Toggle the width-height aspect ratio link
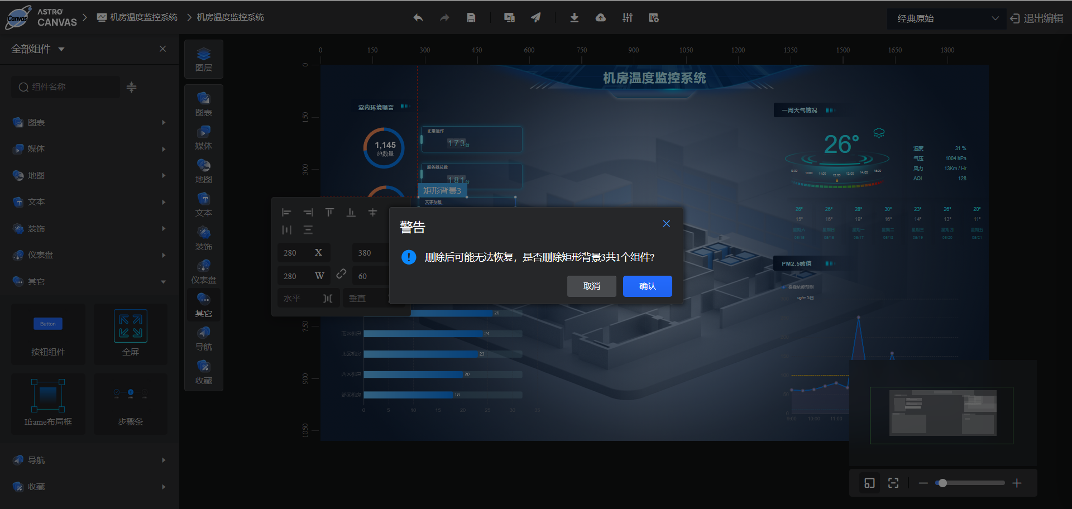The height and width of the screenshot is (509, 1072). pyautogui.click(x=341, y=274)
